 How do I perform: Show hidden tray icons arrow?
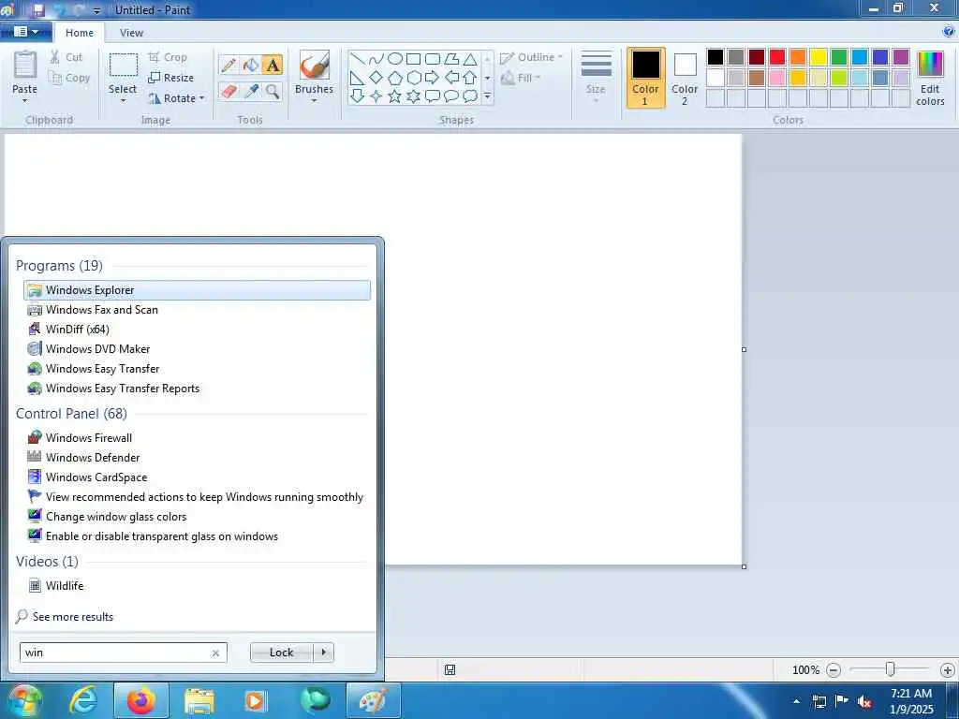pos(796,702)
